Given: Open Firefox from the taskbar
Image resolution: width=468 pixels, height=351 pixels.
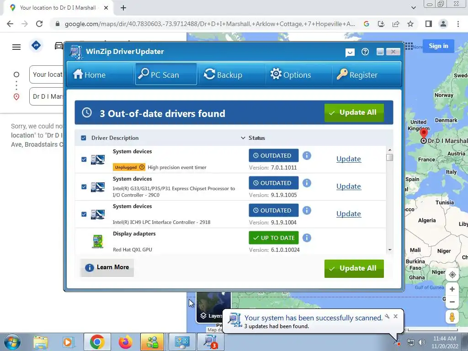Looking at the screenshot, I should 125,342.
